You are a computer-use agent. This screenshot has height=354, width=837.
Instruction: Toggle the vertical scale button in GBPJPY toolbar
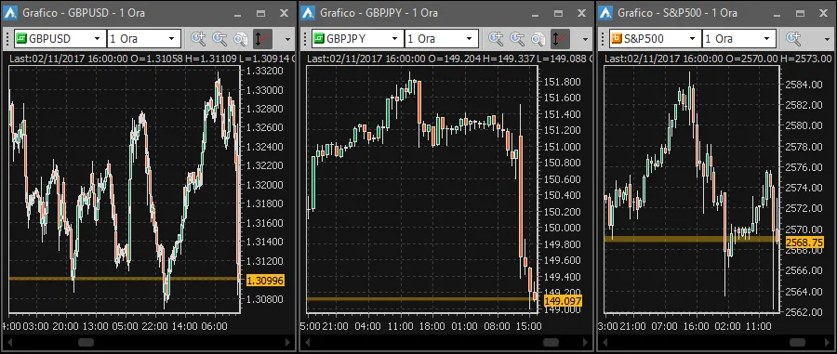pyautogui.click(x=560, y=38)
